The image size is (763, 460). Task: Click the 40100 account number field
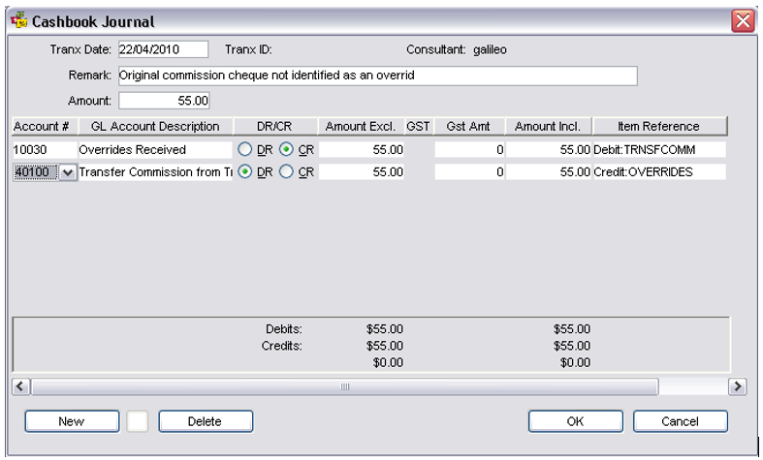tap(35, 172)
